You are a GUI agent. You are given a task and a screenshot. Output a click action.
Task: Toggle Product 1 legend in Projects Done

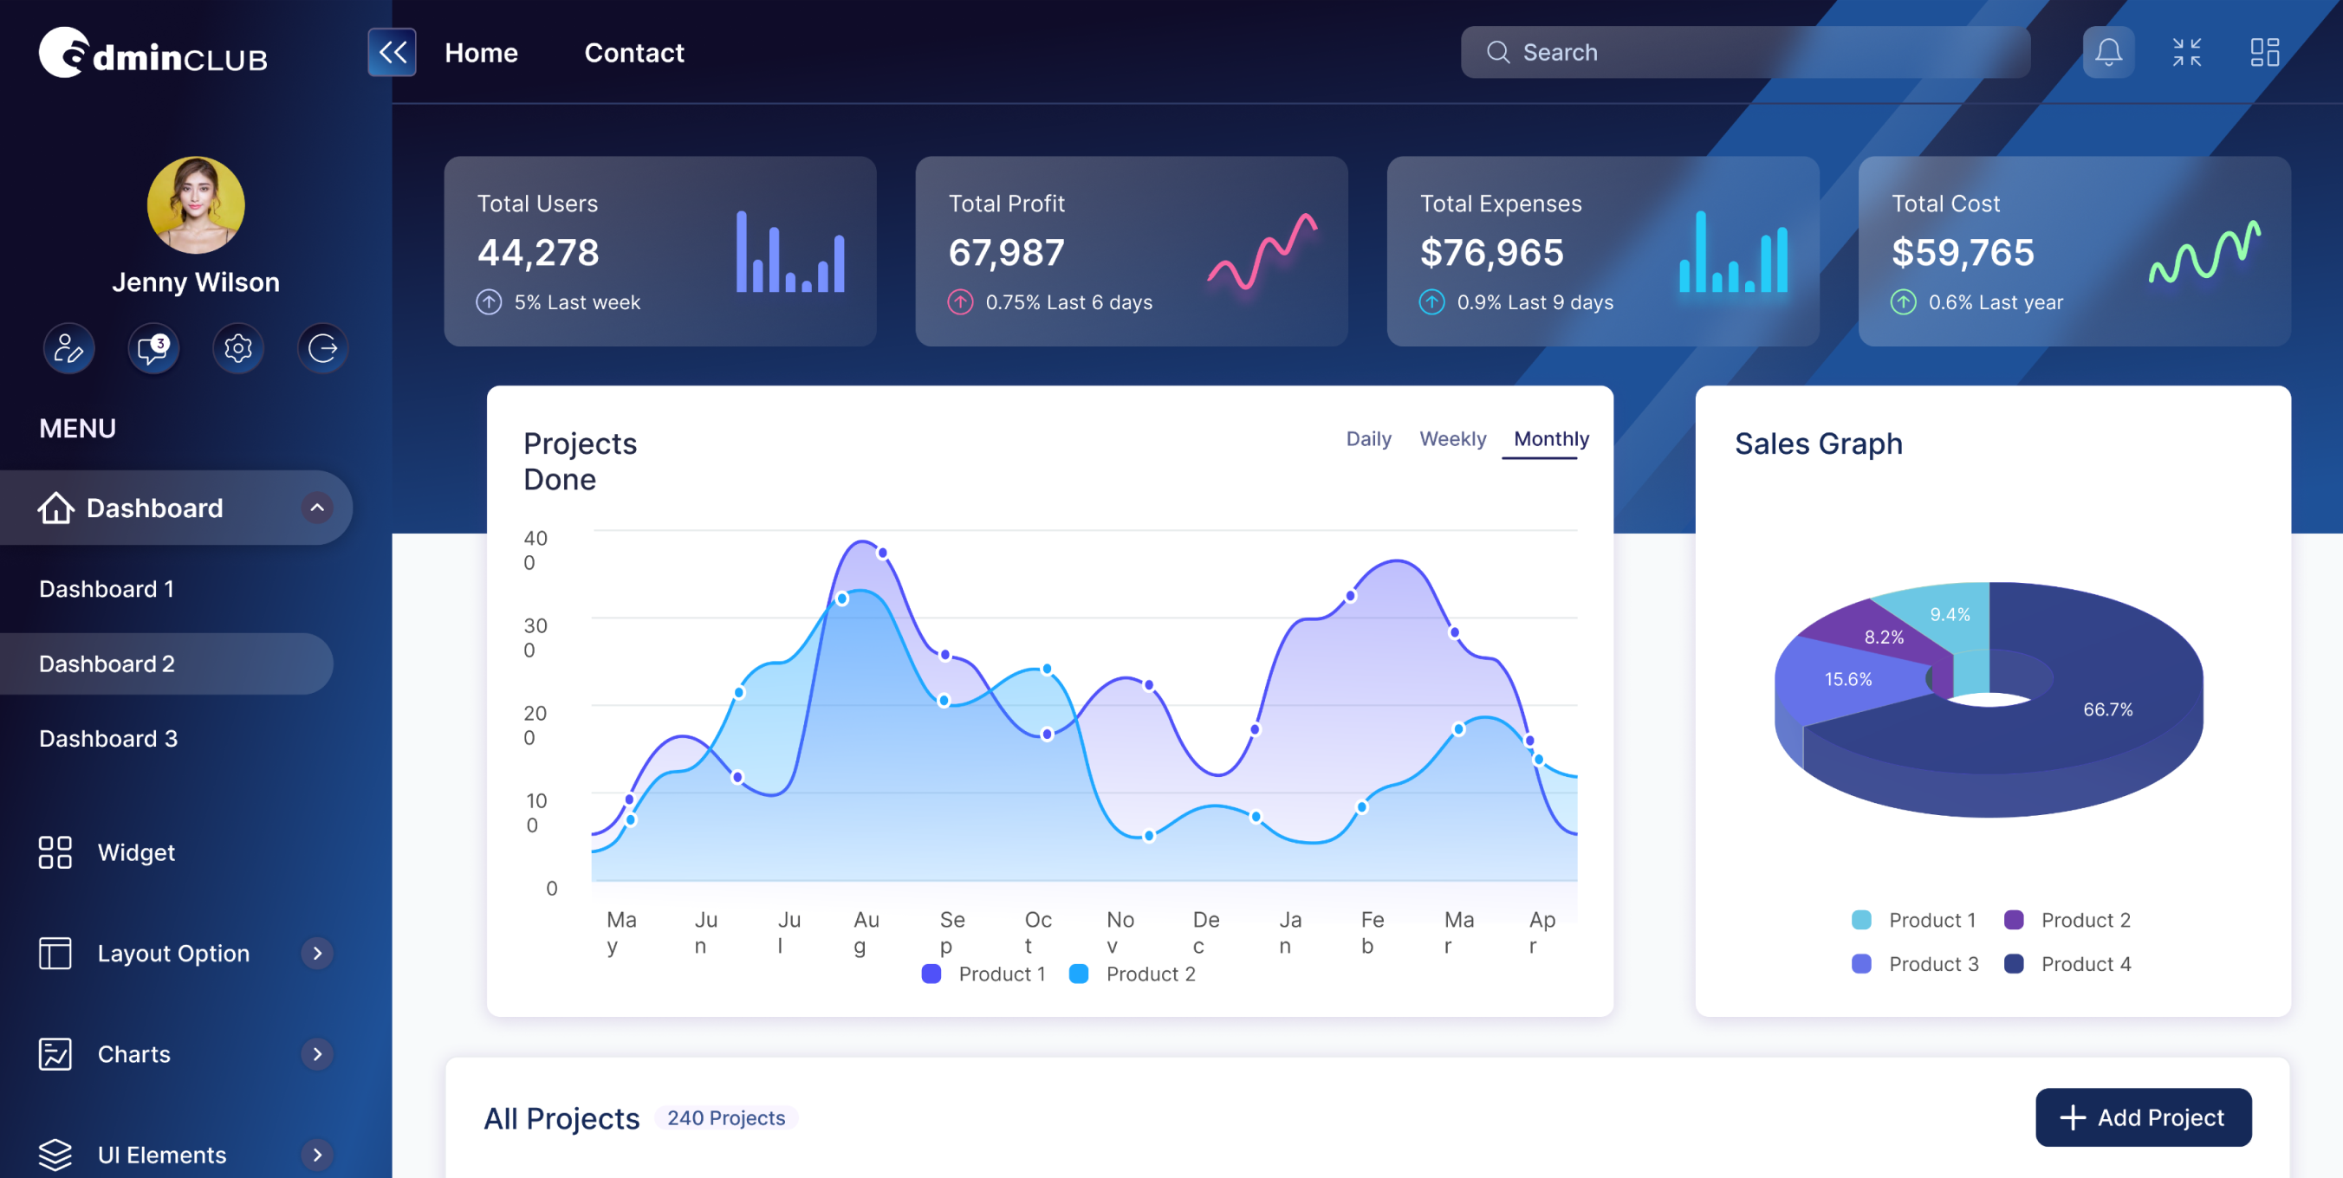click(x=983, y=974)
